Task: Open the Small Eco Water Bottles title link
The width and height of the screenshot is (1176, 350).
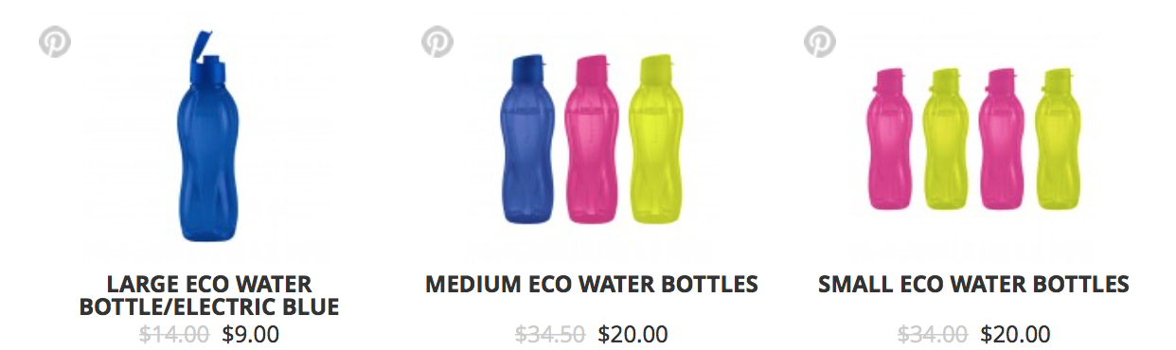Action: (x=973, y=284)
